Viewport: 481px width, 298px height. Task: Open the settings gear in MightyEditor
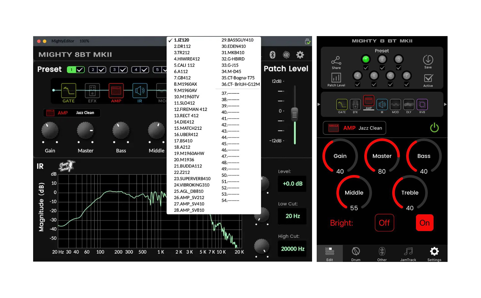click(300, 55)
